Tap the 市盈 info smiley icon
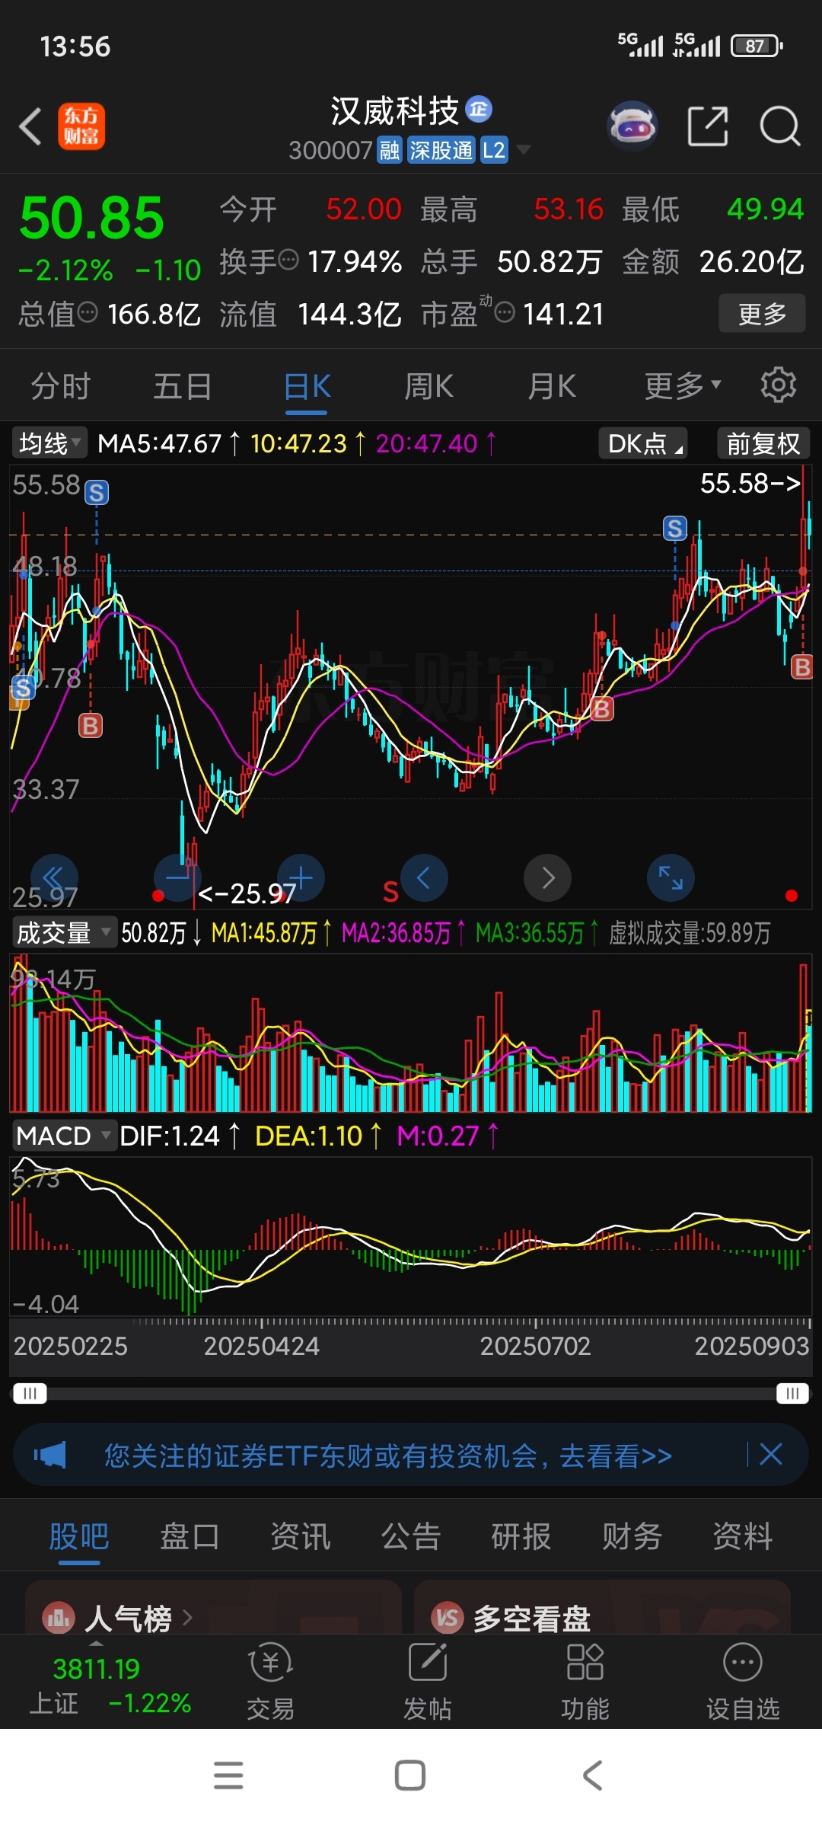This screenshot has height=1828, width=822. pos(505,312)
